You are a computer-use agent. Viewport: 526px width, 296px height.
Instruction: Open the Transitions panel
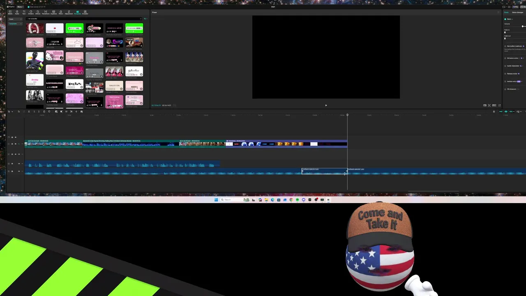click(46, 12)
